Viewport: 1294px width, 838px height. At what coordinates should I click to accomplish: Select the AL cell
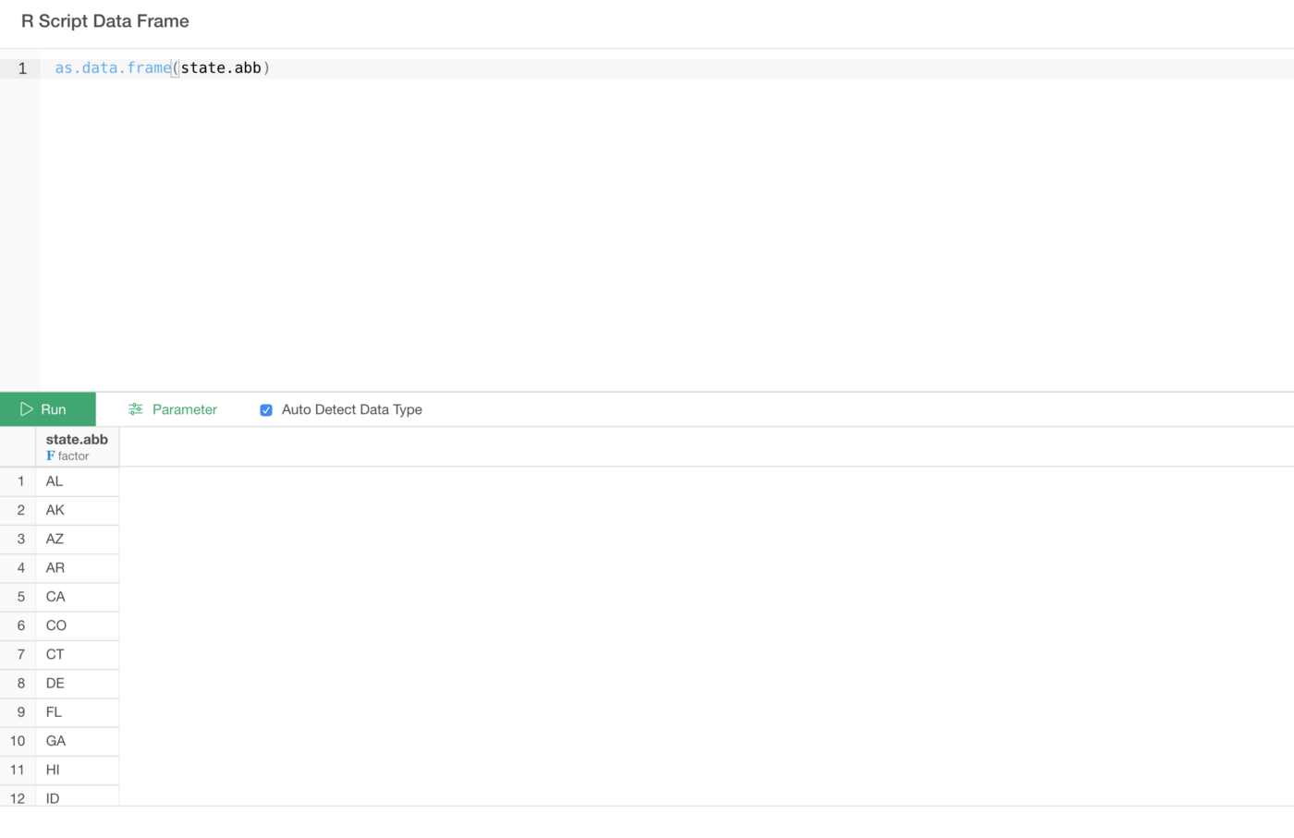pyautogui.click(x=77, y=481)
